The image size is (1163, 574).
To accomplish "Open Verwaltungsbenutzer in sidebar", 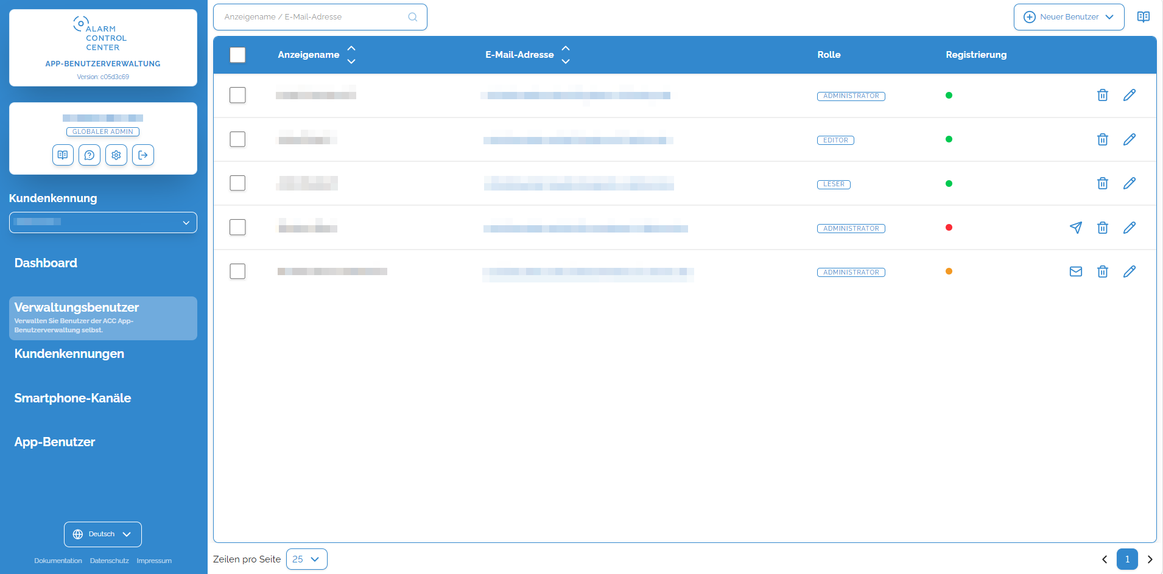I will point(103,318).
